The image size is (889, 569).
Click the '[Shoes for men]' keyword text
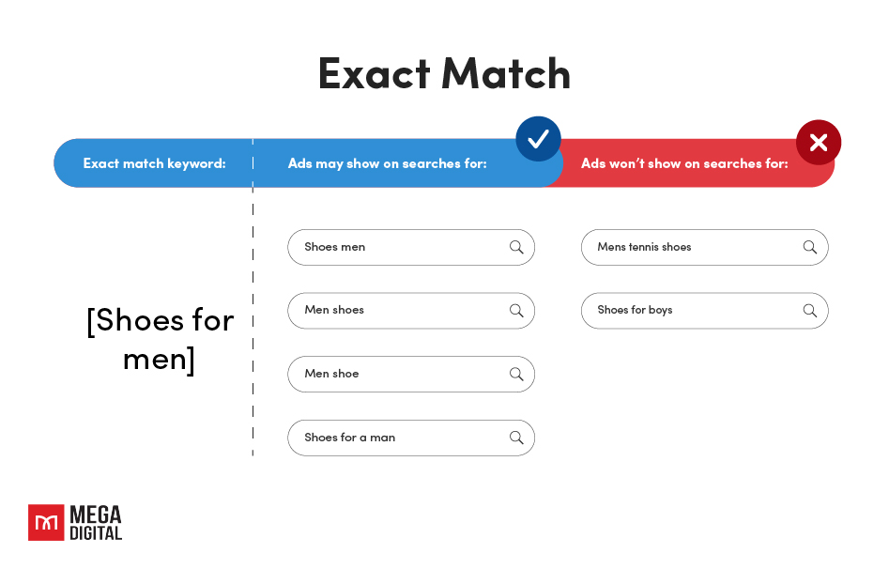160,339
